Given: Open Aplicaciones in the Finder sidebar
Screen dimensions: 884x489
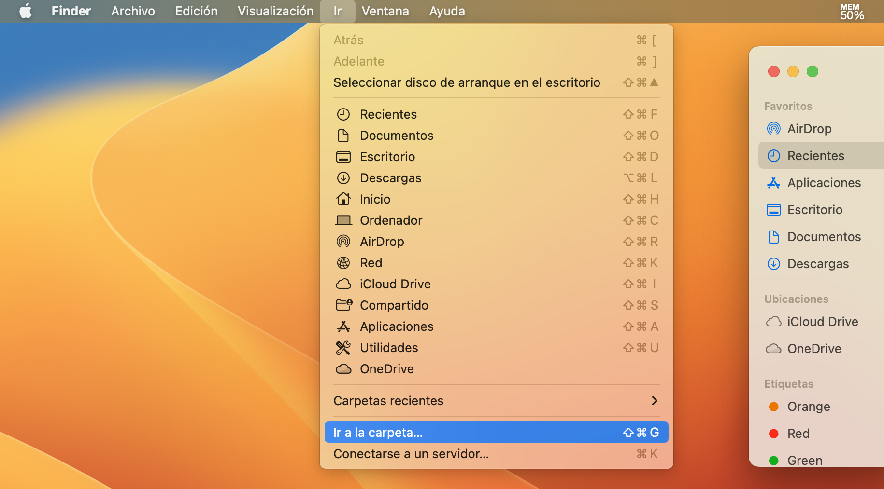Looking at the screenshot, I should click(824, 183).
